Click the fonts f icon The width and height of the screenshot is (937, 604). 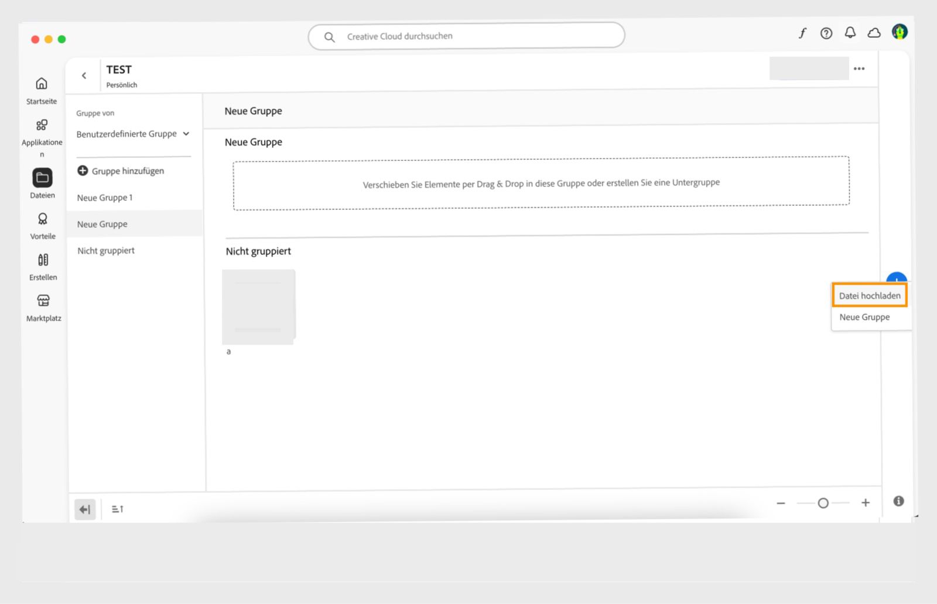point(802,33)
